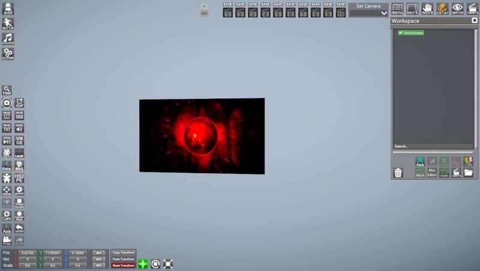Screen dimensions: 480x271
Task: Click the red screen image object
Action: click(202, 136)
